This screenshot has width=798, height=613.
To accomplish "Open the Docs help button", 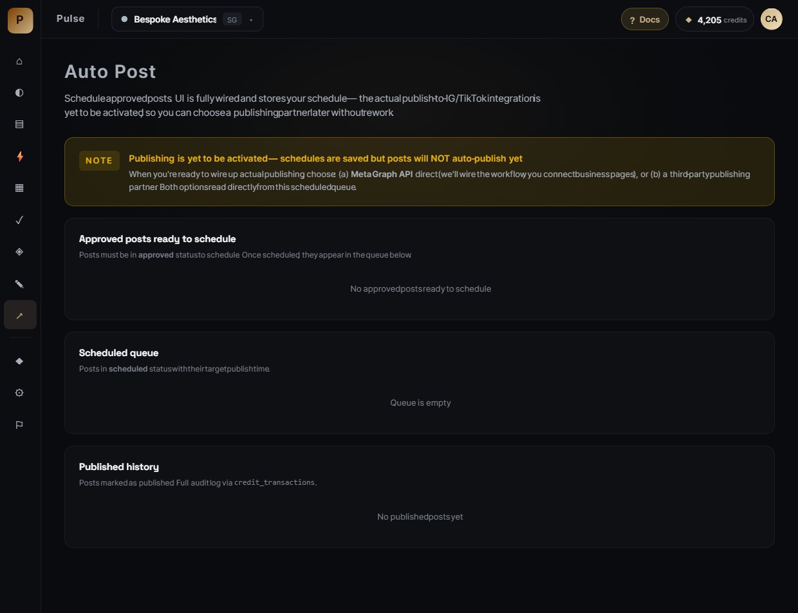I will point(645,19).
